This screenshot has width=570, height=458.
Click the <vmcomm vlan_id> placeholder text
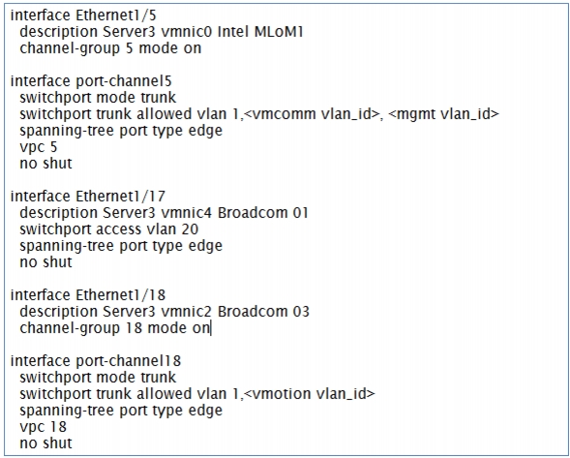312,114
